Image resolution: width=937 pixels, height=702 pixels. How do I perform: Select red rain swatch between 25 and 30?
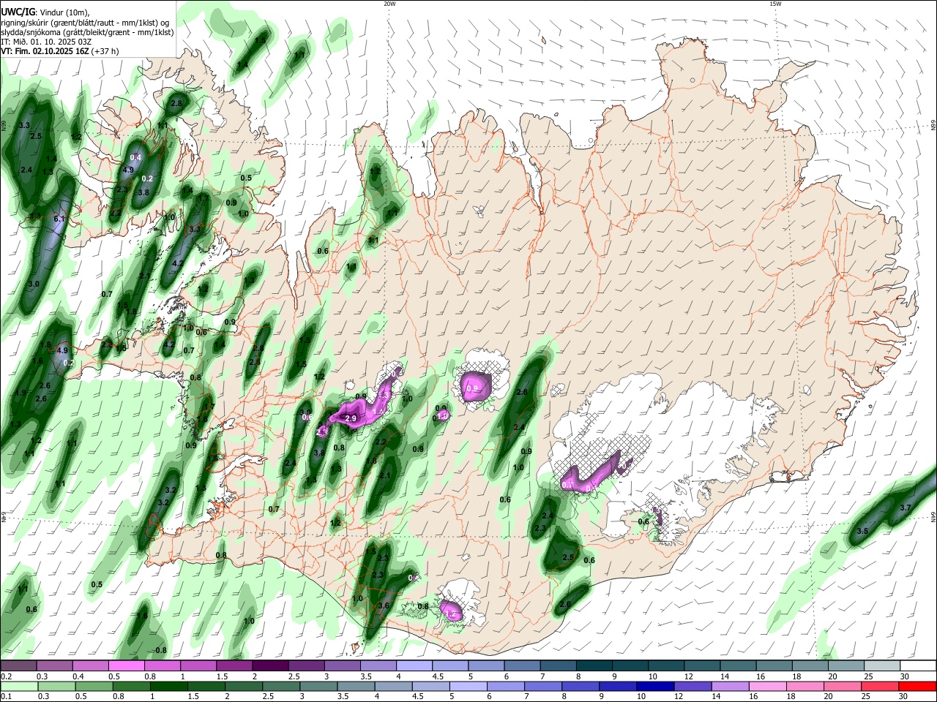[880, 686]
